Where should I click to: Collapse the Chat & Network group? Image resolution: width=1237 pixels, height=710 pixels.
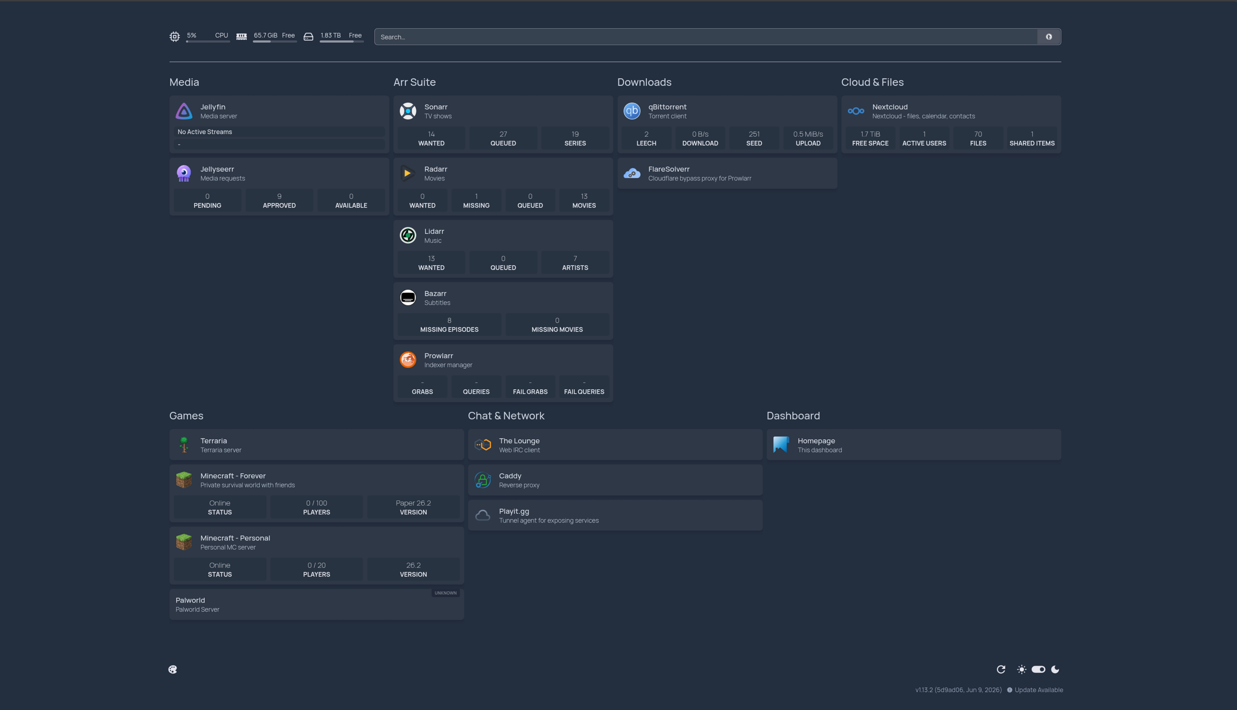(x=506, y=415)
